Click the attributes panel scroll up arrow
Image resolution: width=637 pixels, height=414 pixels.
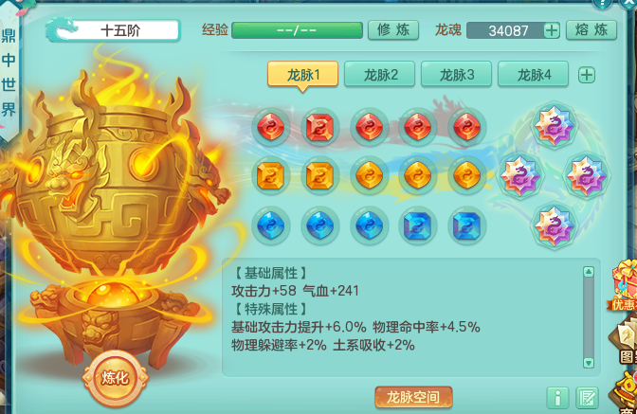tap(589, 272)
